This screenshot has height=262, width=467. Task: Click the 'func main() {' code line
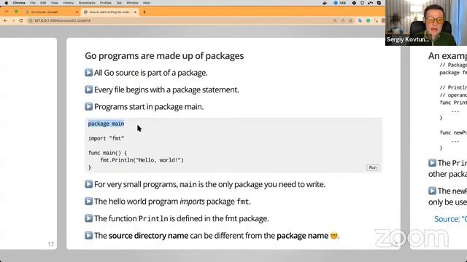(x=107, y=153)
